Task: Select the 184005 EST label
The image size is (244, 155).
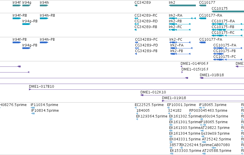Action: (x=143, y=111)
